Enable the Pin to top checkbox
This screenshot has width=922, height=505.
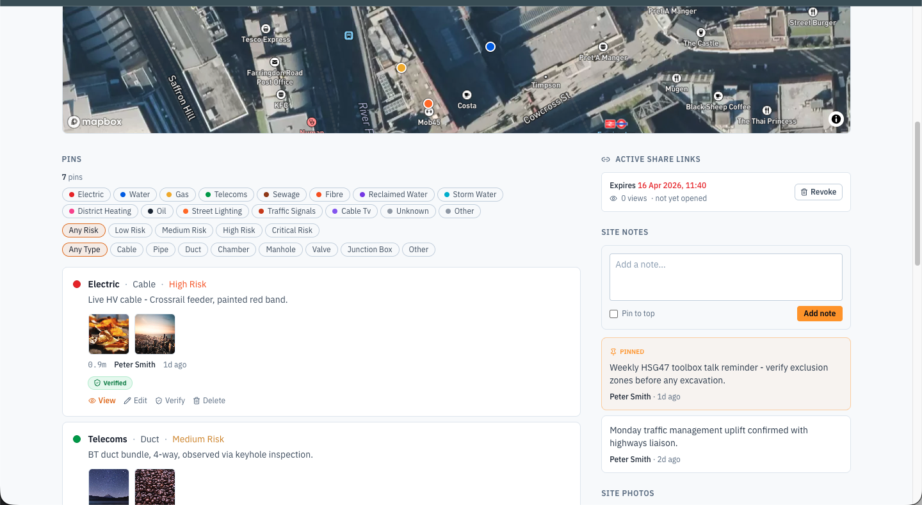613,314
